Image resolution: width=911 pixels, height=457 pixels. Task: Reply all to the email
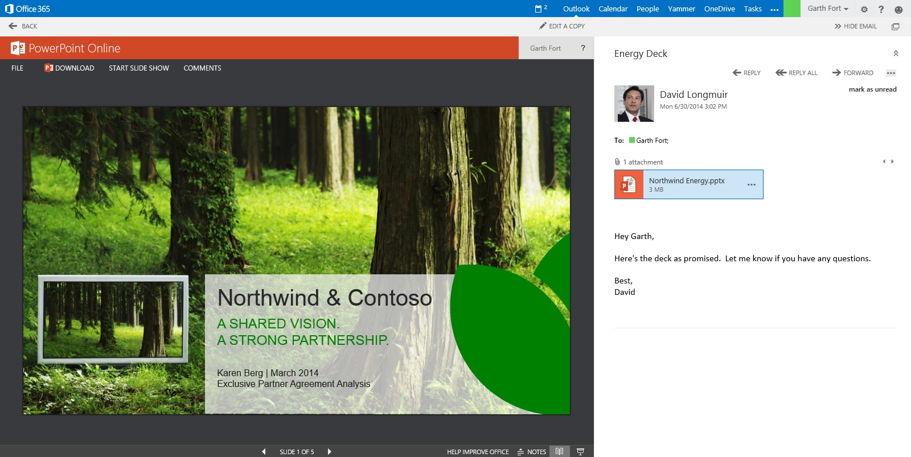pos(797,73)
